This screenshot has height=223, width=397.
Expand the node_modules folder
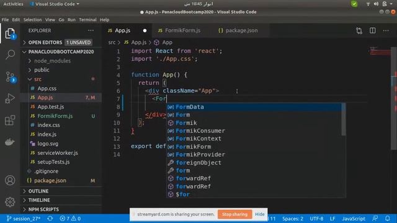61,61
